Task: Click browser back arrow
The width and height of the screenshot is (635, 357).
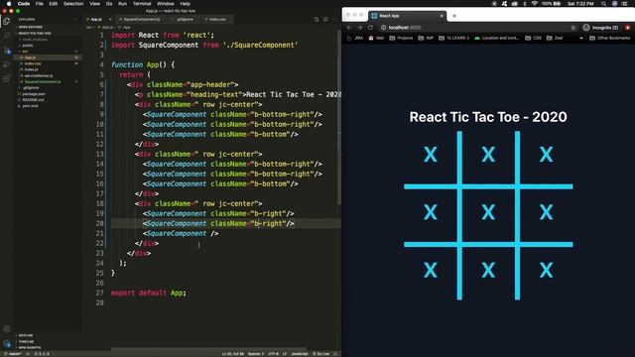Action: pyautogui.click(x=349, y=28)
